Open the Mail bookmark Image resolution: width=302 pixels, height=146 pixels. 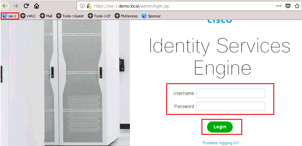[x=46, y=16]
